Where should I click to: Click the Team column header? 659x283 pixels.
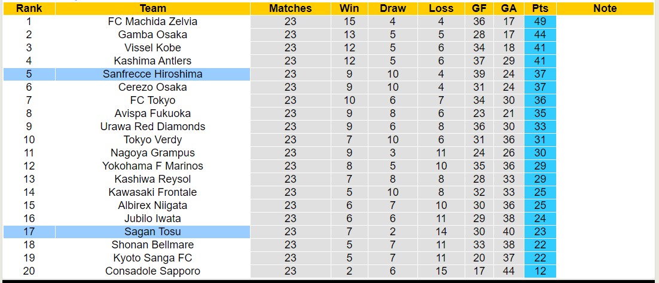coord(152,8)
